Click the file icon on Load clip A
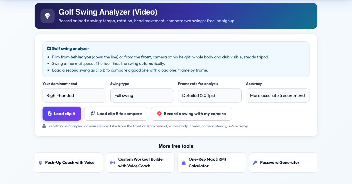This screenshot has height=184, width=352. pos(50,114)
